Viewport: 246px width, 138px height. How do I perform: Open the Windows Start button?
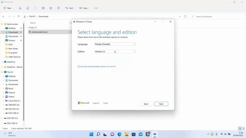pos(91,134)
